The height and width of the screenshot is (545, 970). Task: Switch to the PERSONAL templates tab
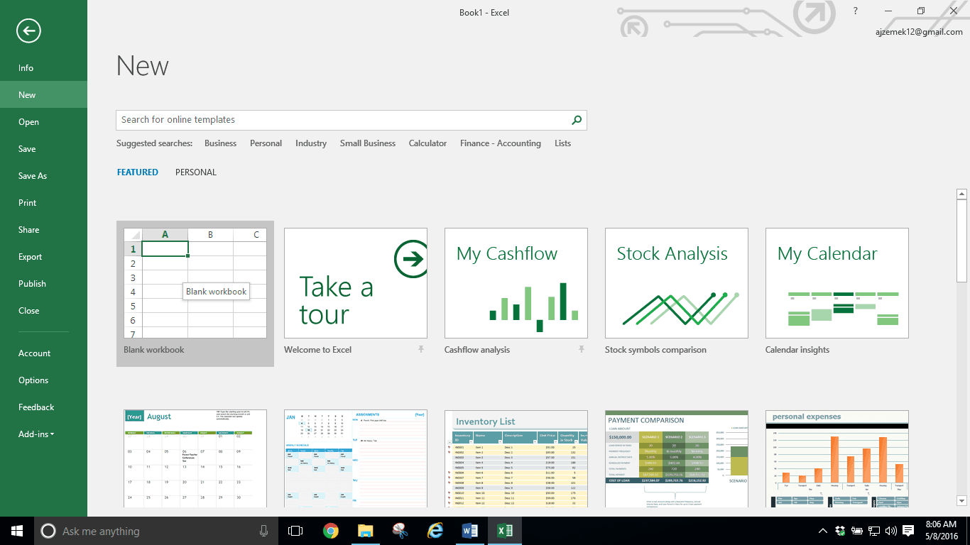pos(196,172)
